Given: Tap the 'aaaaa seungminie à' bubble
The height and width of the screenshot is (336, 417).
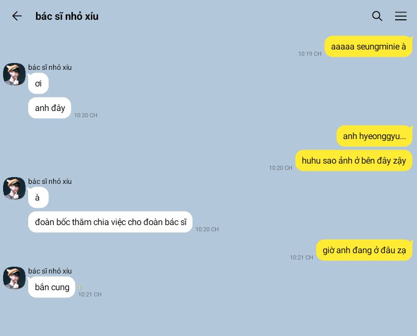Looking at the screenshot, I should coord(369,46).
